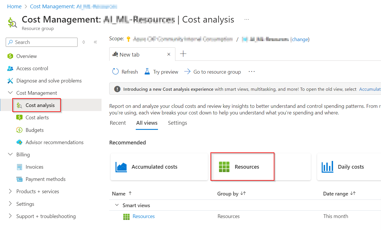
Task: Sort by Date range column
Action: tap(339, 194)
